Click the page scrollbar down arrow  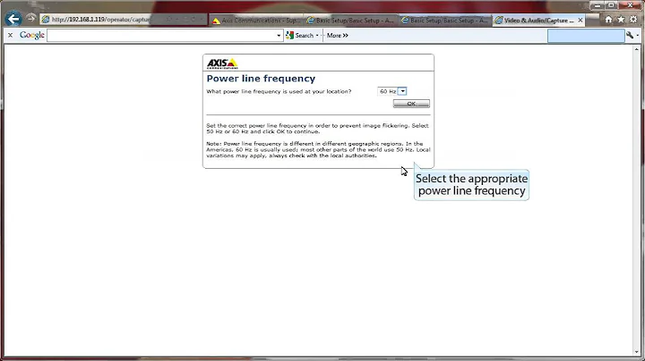pyautogui.click(x=637, y=352)
